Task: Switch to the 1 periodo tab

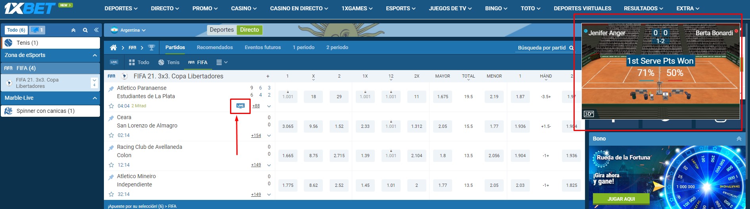Action: [303, 47]
